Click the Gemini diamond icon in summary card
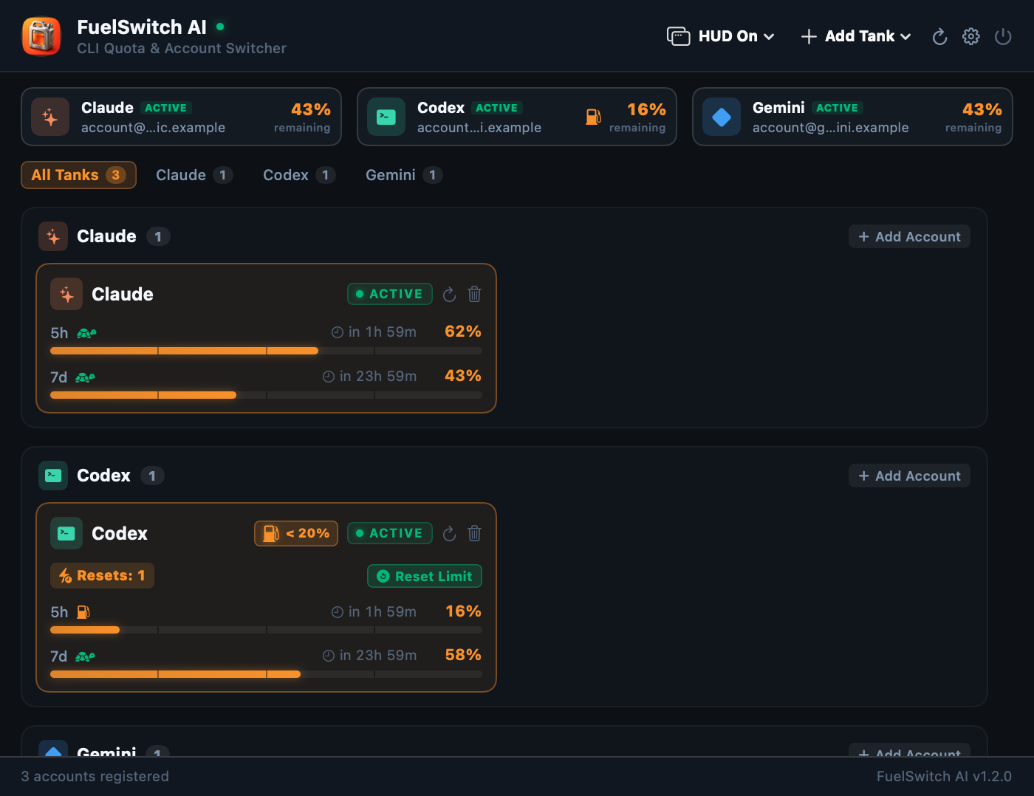This screenshot has width=1034, height=796. click(x=722, y=117)
